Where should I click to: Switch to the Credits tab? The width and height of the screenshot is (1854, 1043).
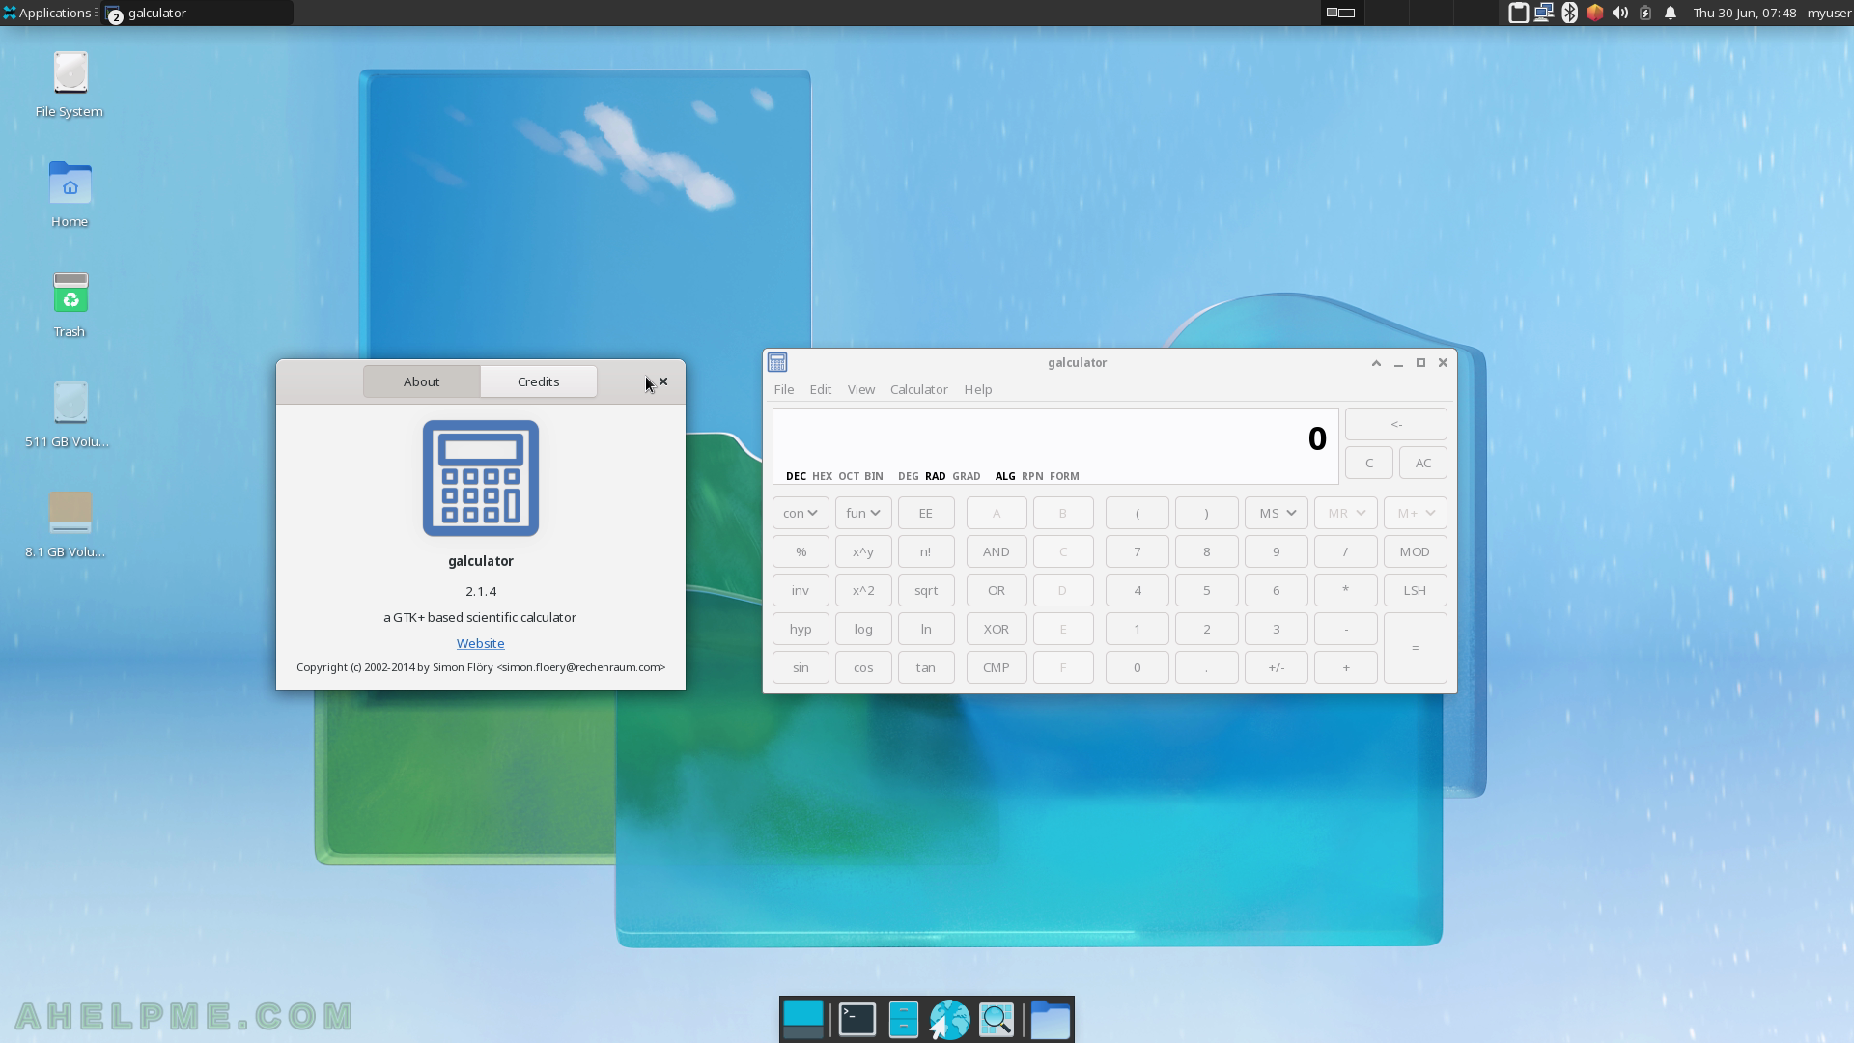[539, 381]
